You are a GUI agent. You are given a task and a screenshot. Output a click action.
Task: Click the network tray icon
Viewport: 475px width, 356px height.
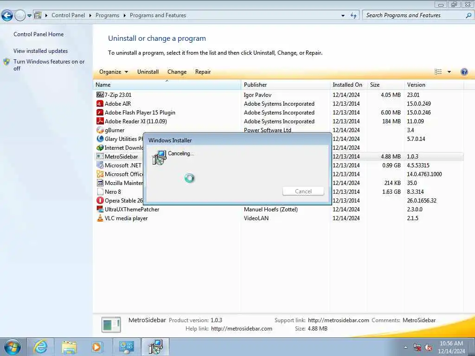[417, 348]
